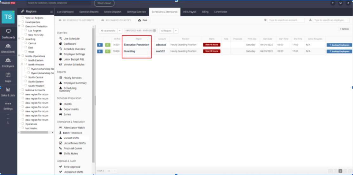
Task: Click the What's New? button
Action: [104, 3]
